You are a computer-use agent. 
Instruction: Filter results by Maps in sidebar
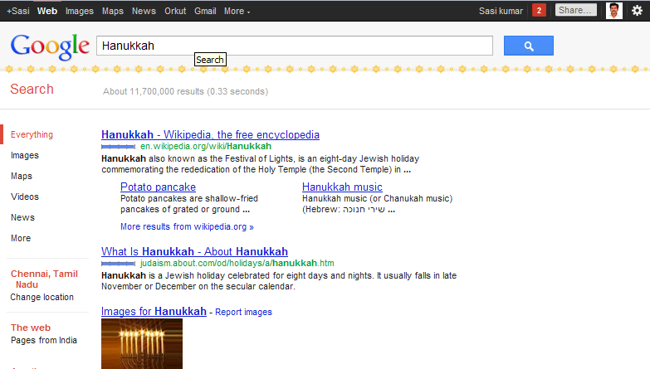[22, 176]
